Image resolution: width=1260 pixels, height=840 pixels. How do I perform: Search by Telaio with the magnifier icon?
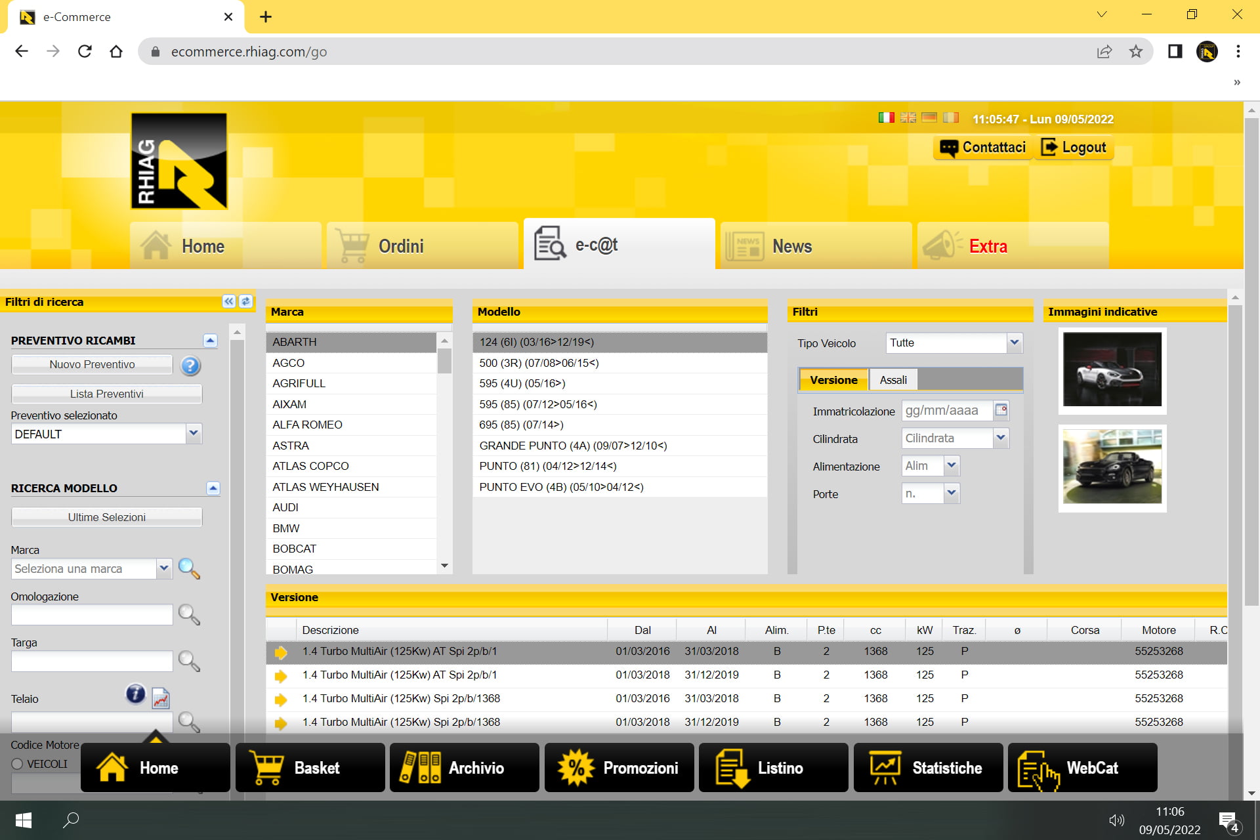(x=189, y=722)
